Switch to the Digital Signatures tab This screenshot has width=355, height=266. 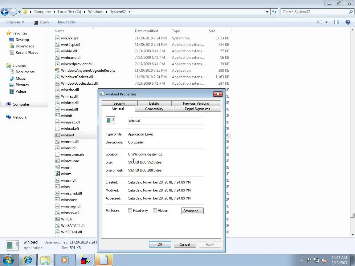(x=198, y=109)
